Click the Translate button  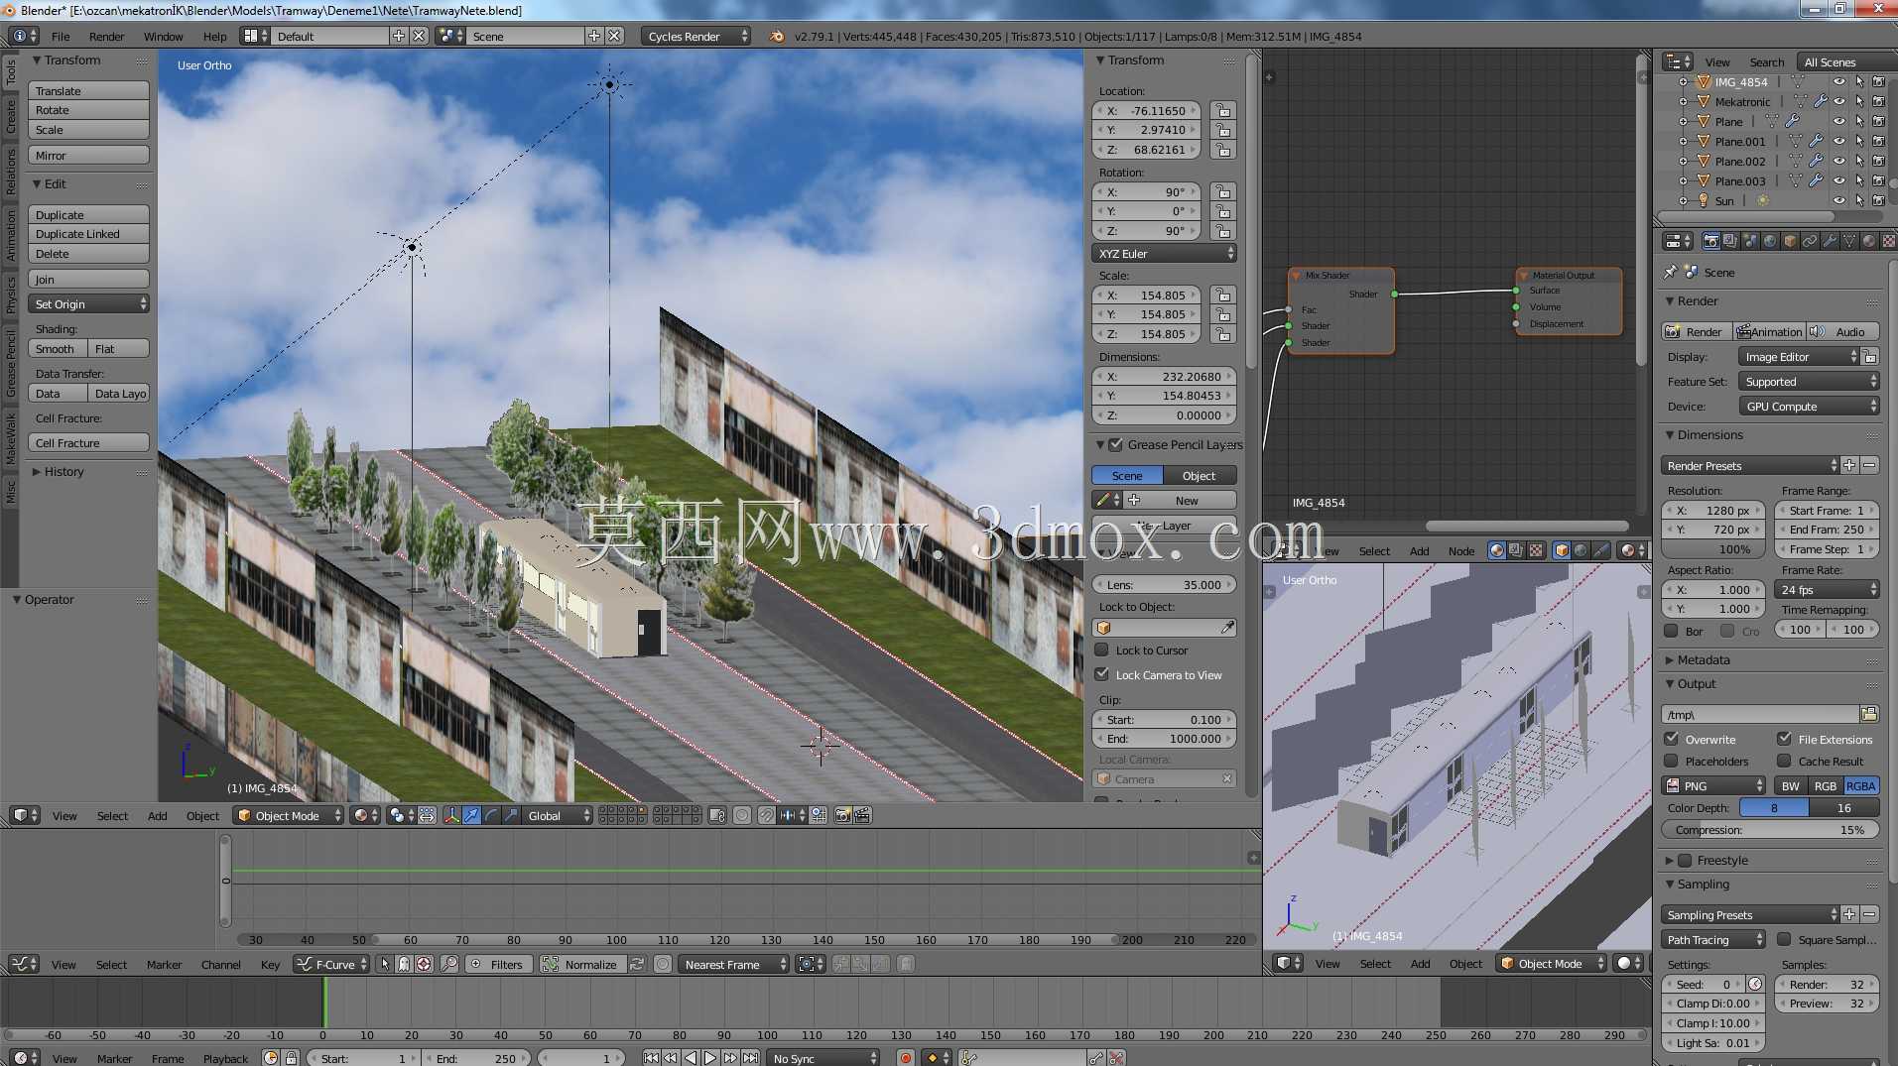point(88,91)
